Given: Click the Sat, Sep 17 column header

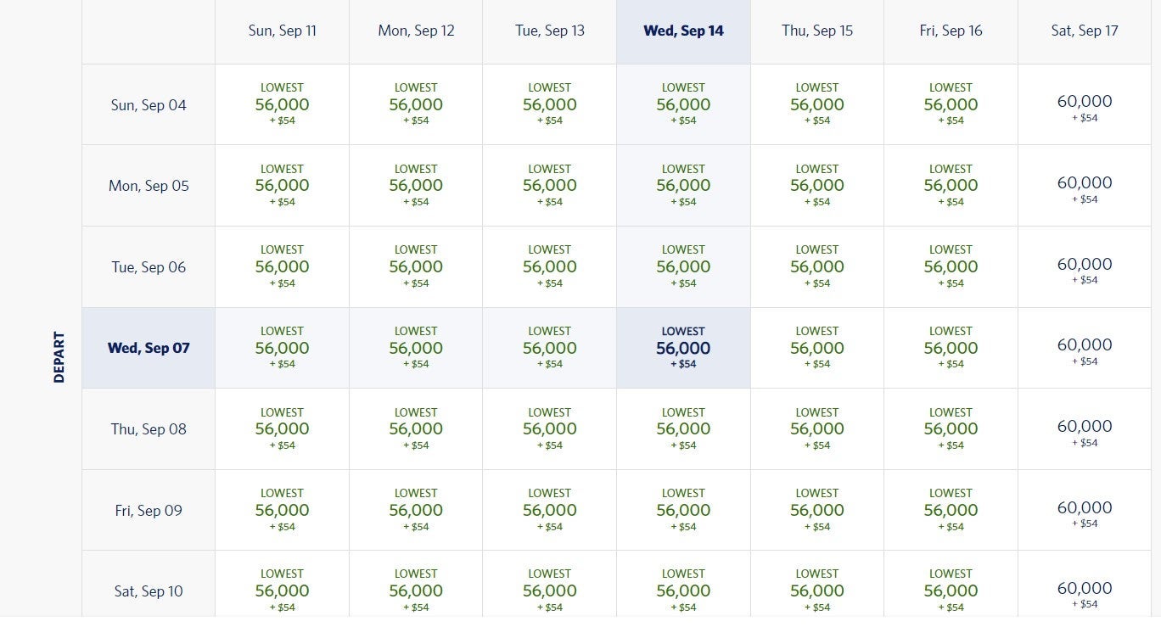Looking at the screenshot, I should (x=1085, y=31).
